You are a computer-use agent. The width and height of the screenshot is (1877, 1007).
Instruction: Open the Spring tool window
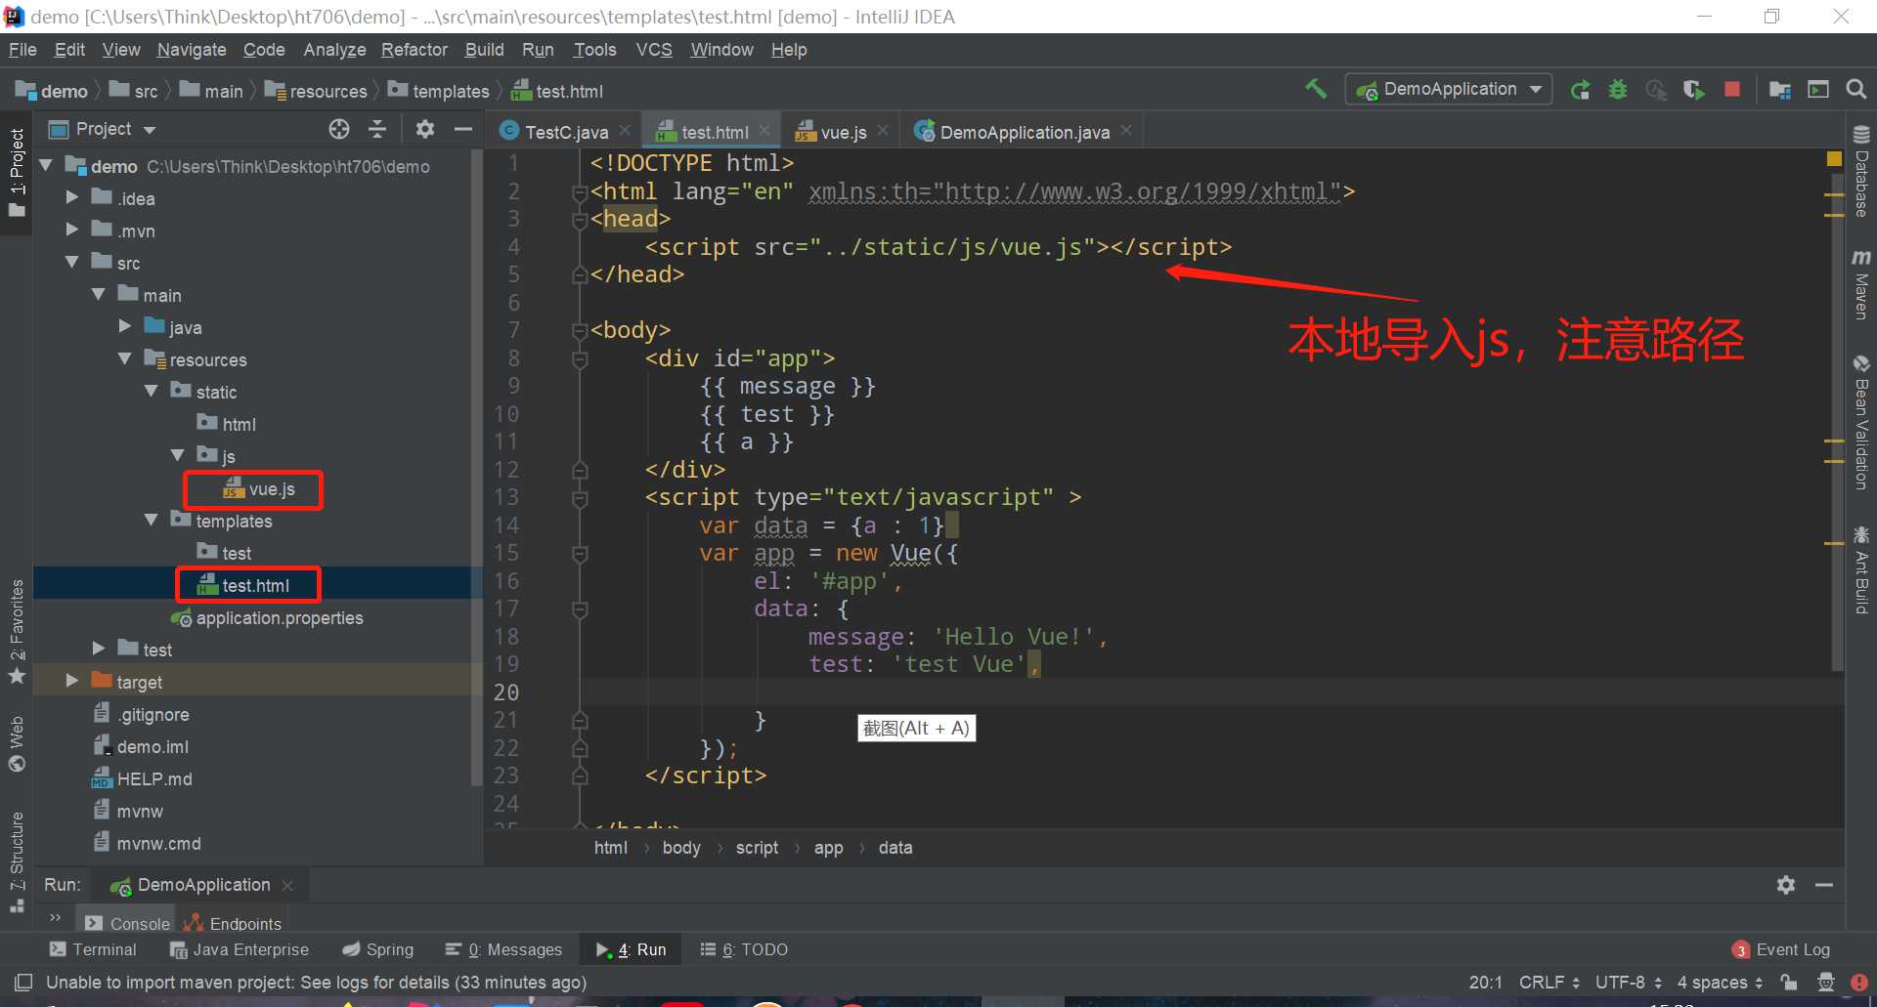pyautogui.click(x=378, y=949)
